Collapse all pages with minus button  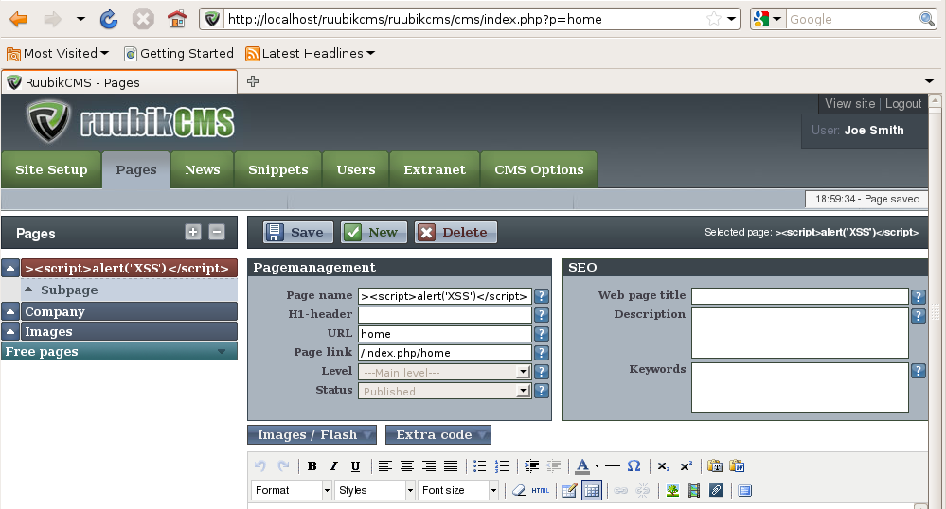pyautogui.click(x=217, y=232)
